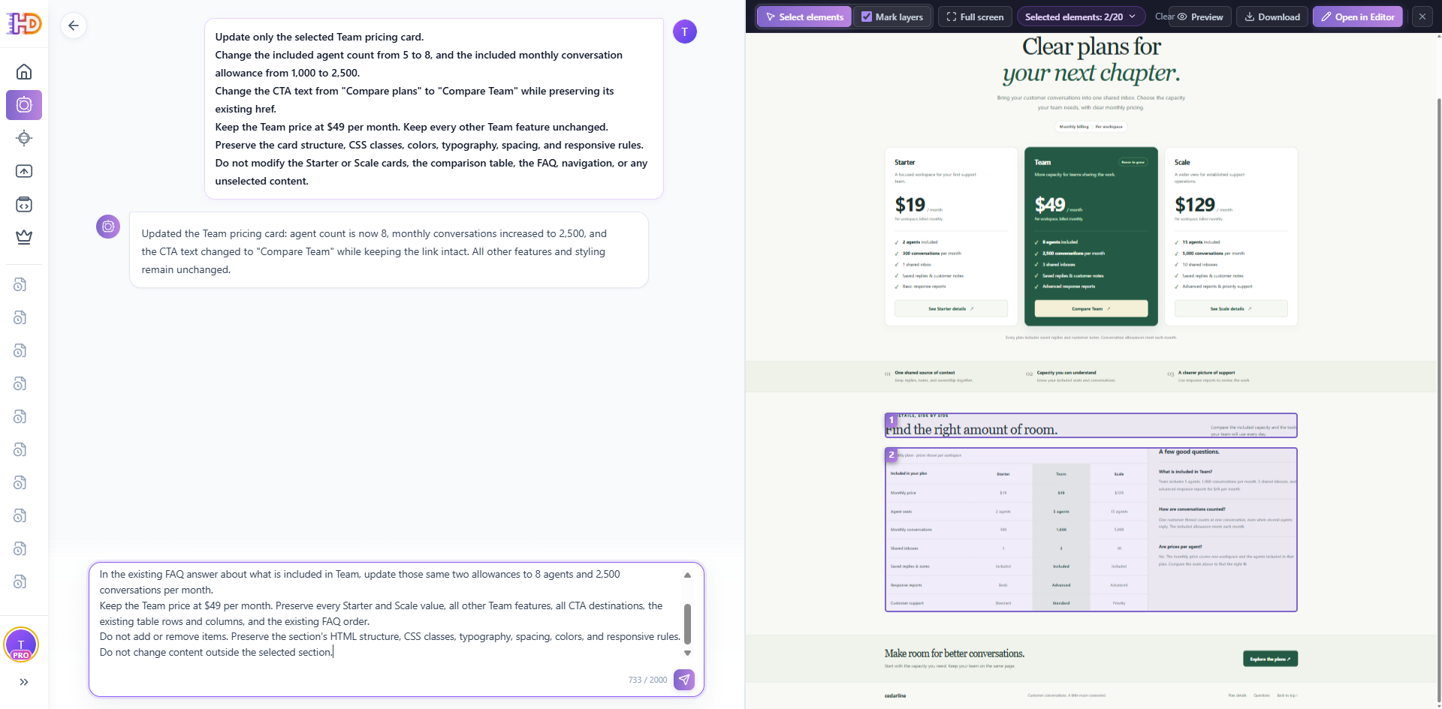Click the 733 / 2000 character counter
The height and width of the screenshot is (709, 1442).
pyautogui.click(x=647, y=680)
